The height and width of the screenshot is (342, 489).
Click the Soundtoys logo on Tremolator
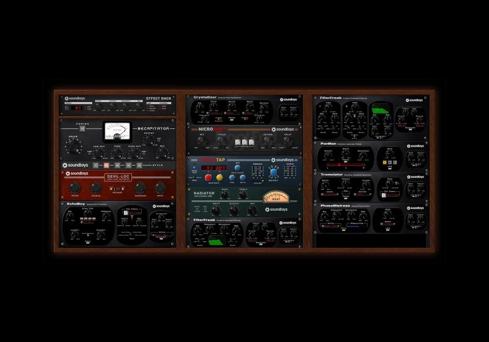tap(415, 177)
